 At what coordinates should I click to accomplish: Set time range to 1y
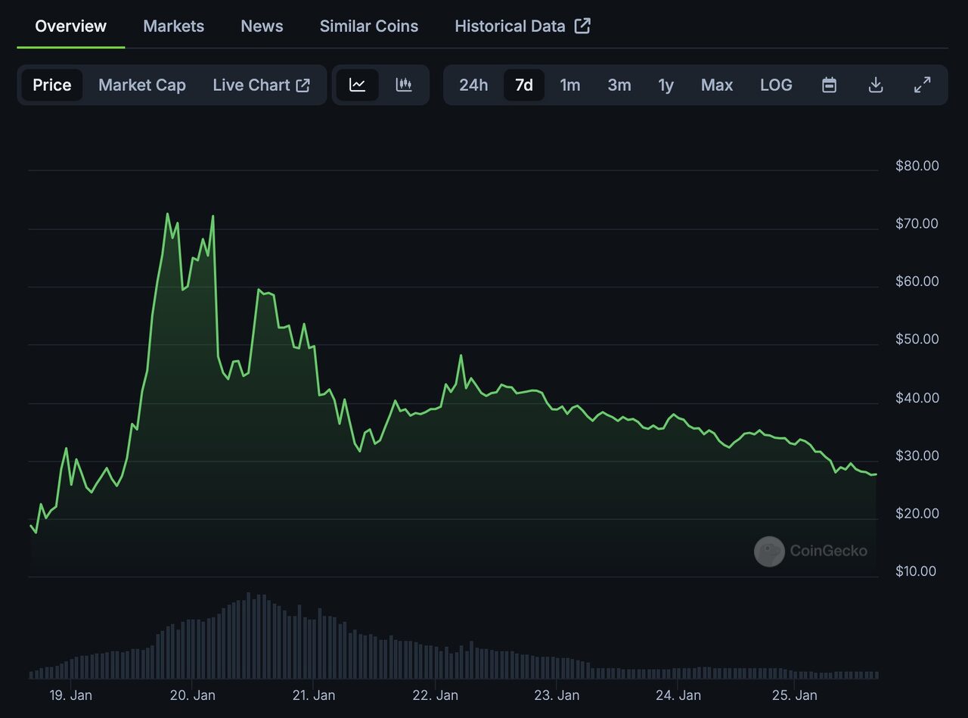(x=666, y=85)
